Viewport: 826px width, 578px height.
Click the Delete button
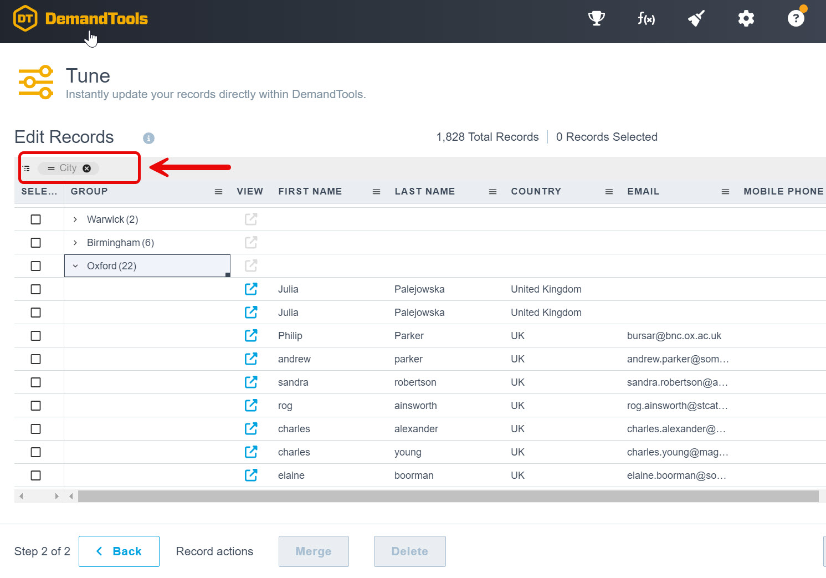tap(409, 551)
